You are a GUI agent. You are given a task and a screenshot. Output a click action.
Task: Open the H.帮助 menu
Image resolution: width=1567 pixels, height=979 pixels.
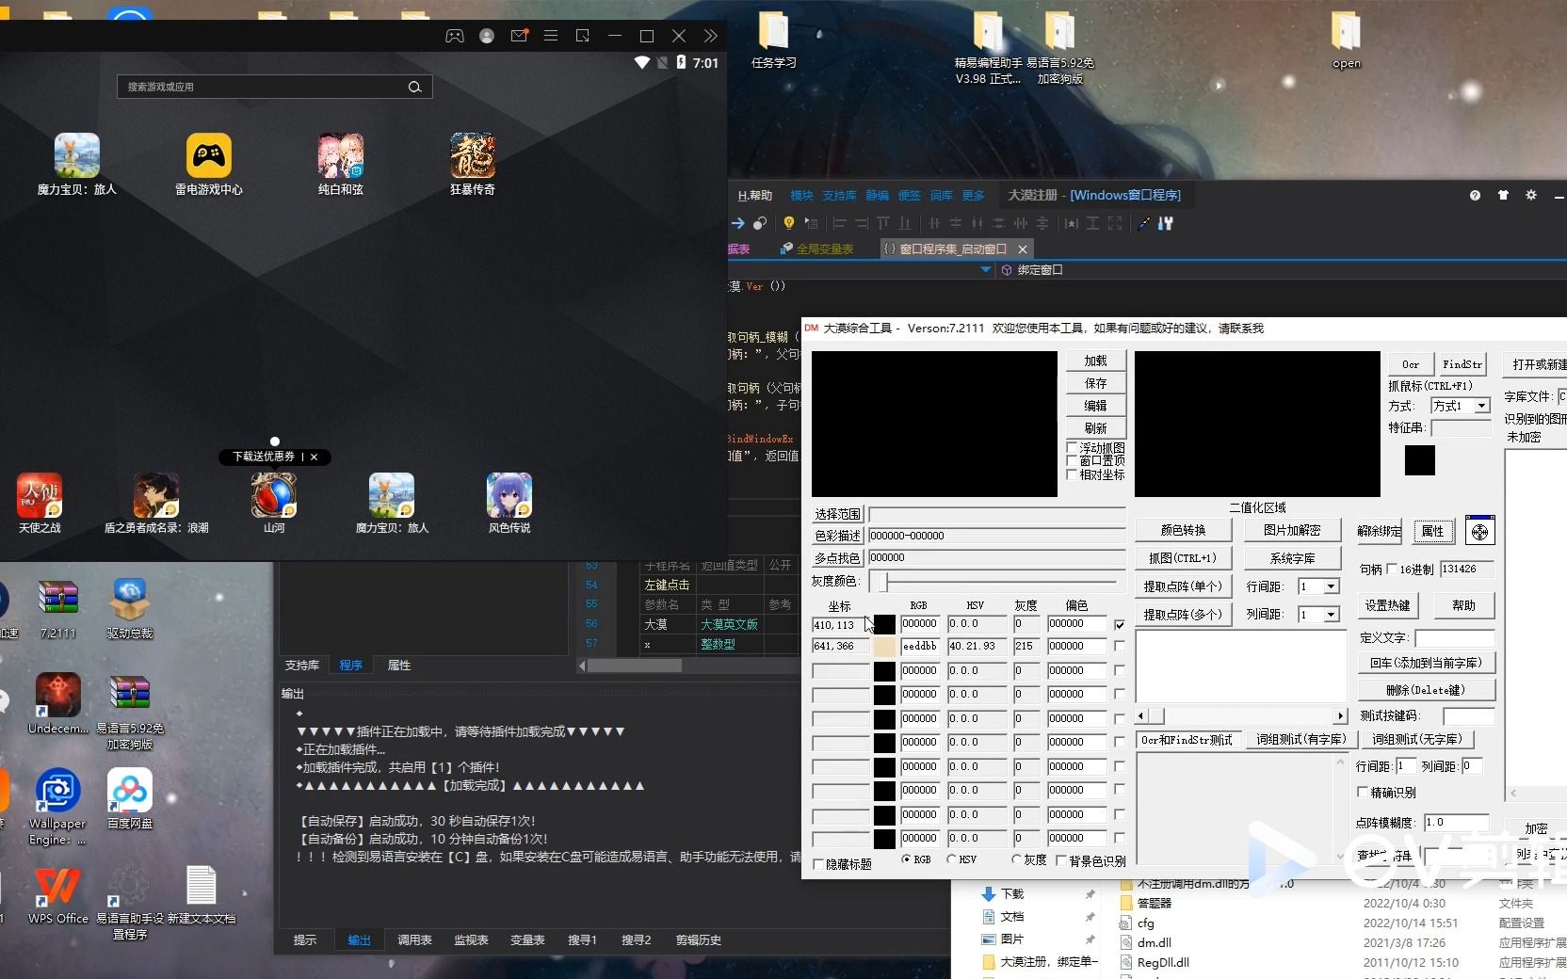point(755,195)
